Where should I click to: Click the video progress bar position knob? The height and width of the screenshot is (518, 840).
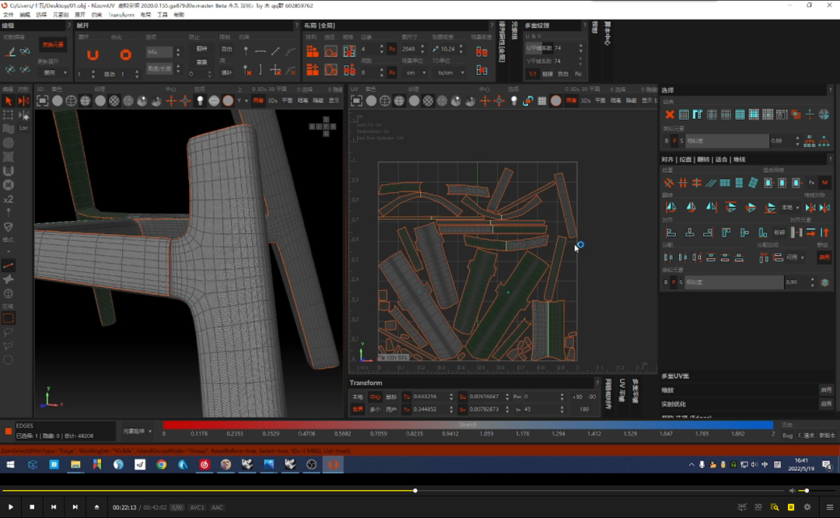point(415,491)
